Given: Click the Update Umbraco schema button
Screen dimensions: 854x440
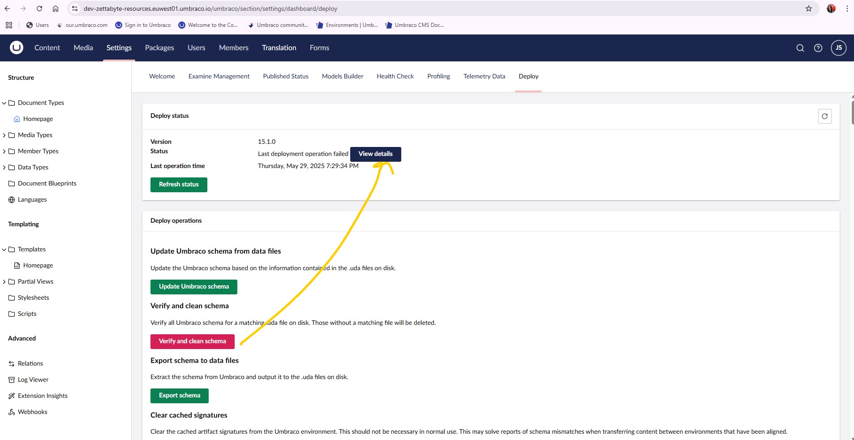Looking at the screenshot, I should (194, 287).
